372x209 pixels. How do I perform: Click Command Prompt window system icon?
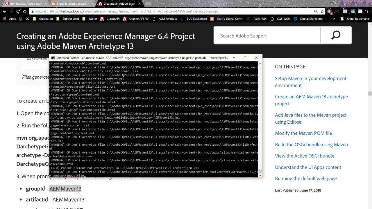(53, 58)
